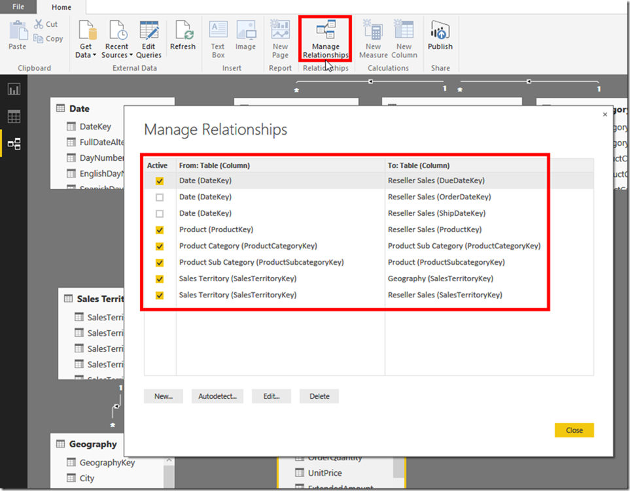
Task: Cut the selection with the Cut icon
Action: (46, 24)
